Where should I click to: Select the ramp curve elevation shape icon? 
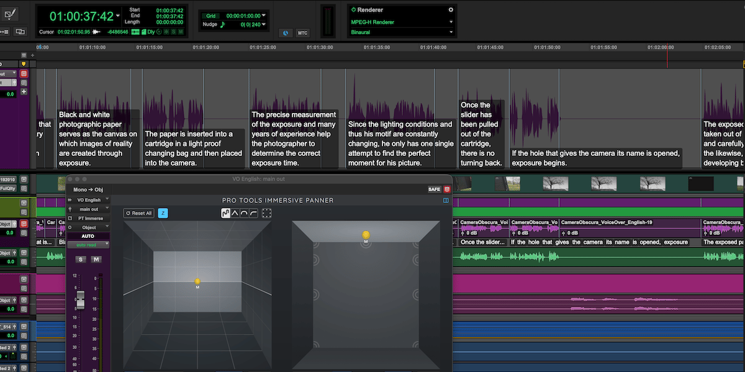click(x=254, y=213)
